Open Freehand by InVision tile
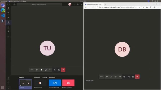This screenshot has width=161, height=90. [x=68, y=84]
